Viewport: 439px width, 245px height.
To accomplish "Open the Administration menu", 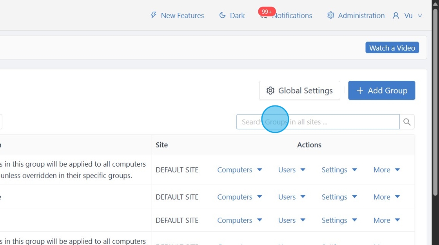I will click(356, 15).
